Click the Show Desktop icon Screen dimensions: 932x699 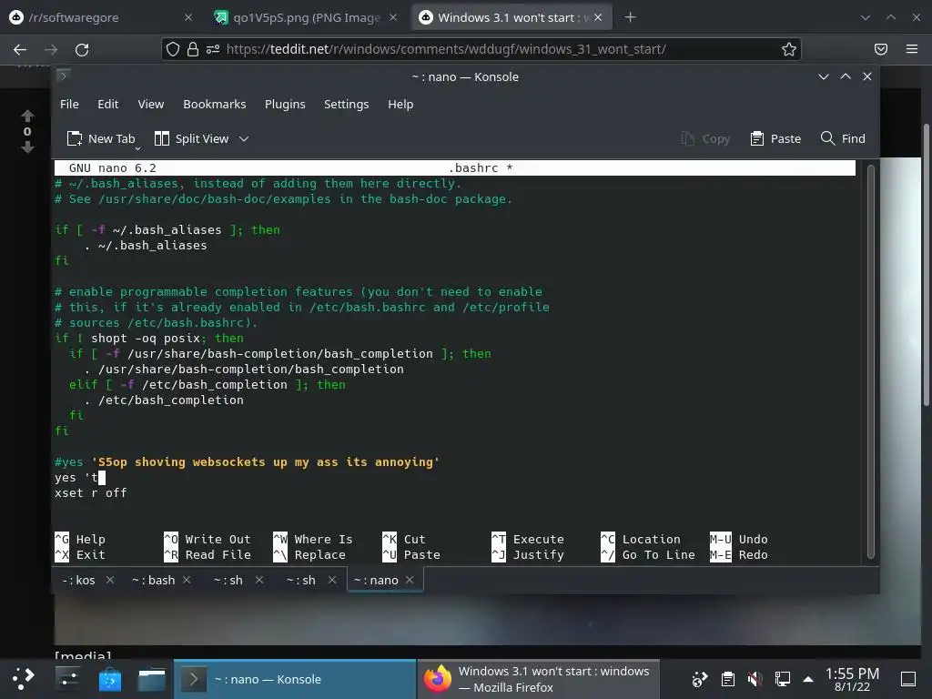tap(907, 679)
